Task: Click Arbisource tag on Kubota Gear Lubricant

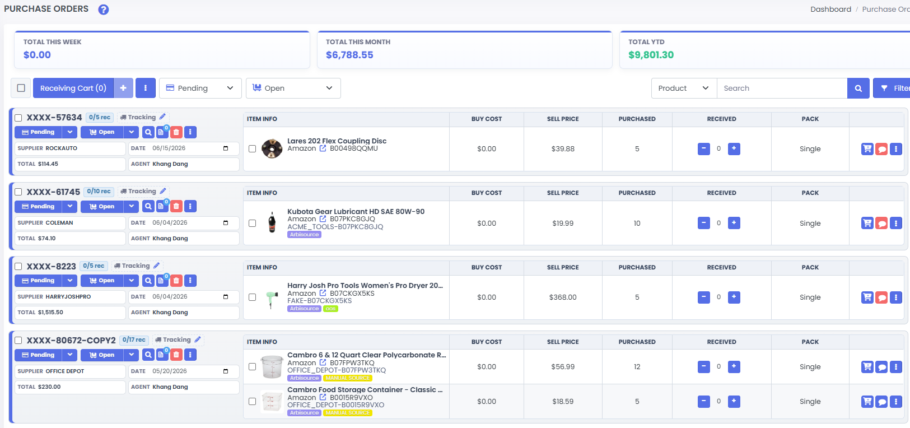Action: point(305,235)
